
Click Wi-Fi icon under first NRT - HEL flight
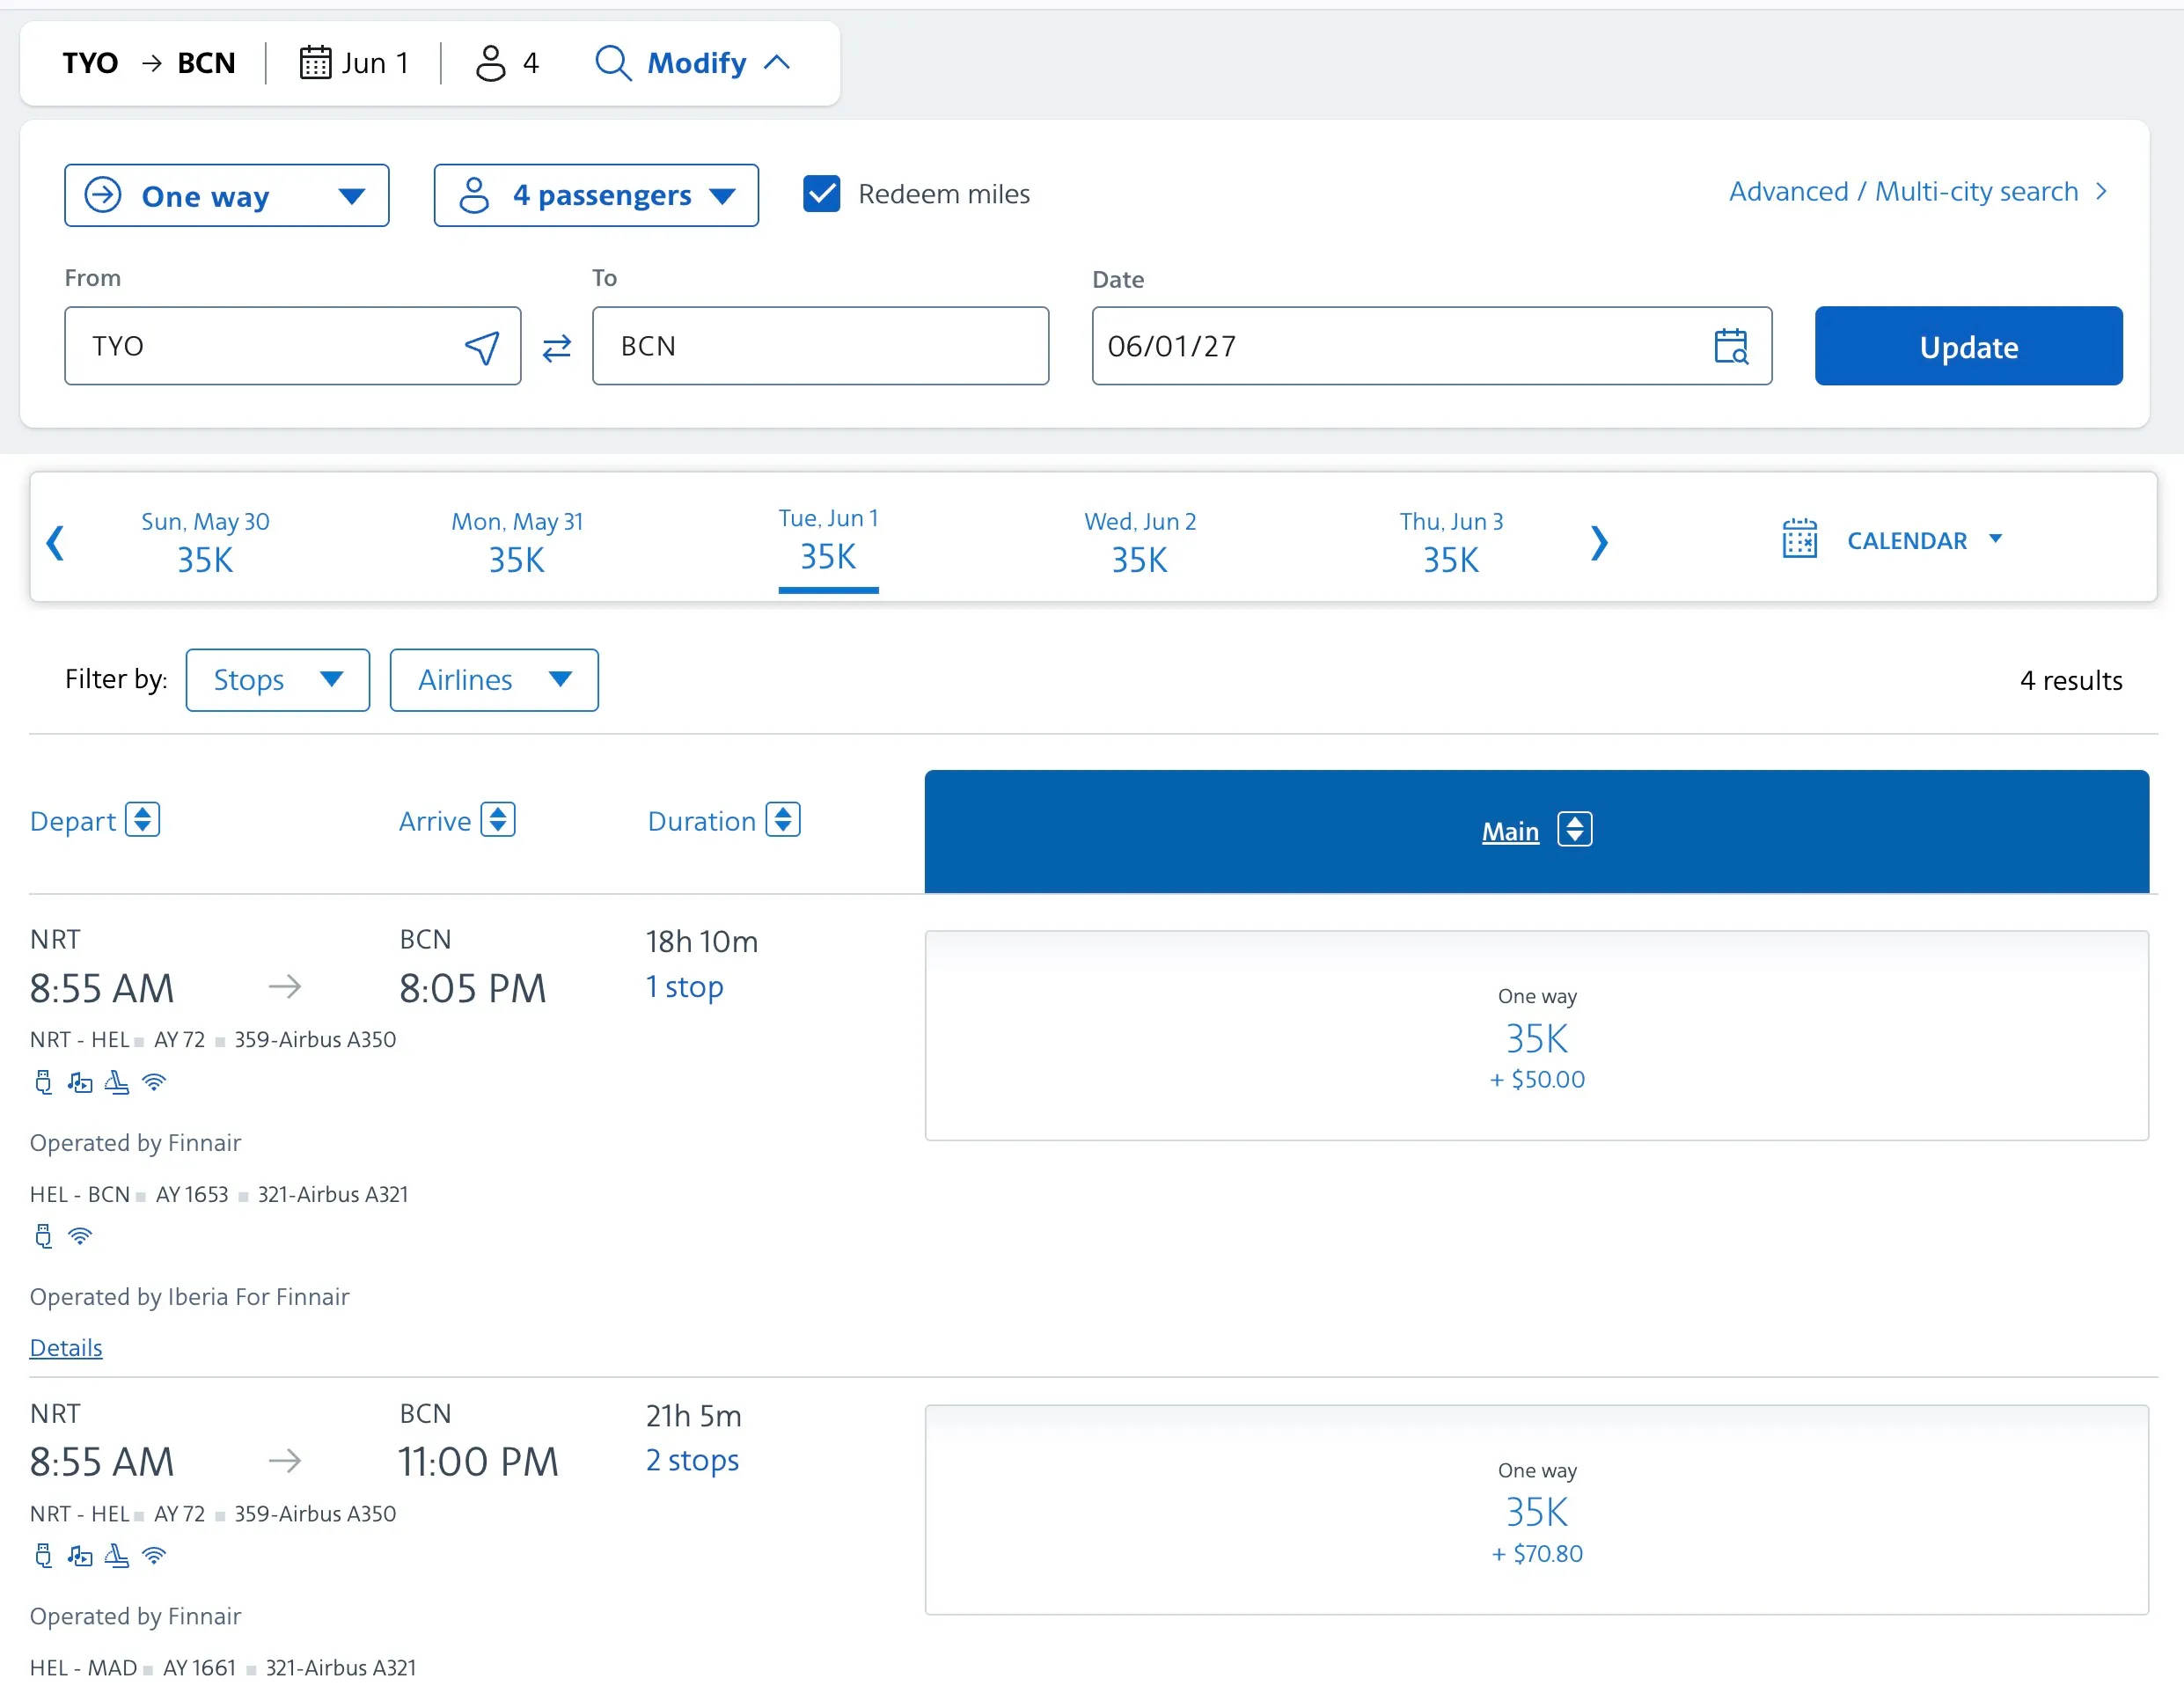(x=153, y=1082)
